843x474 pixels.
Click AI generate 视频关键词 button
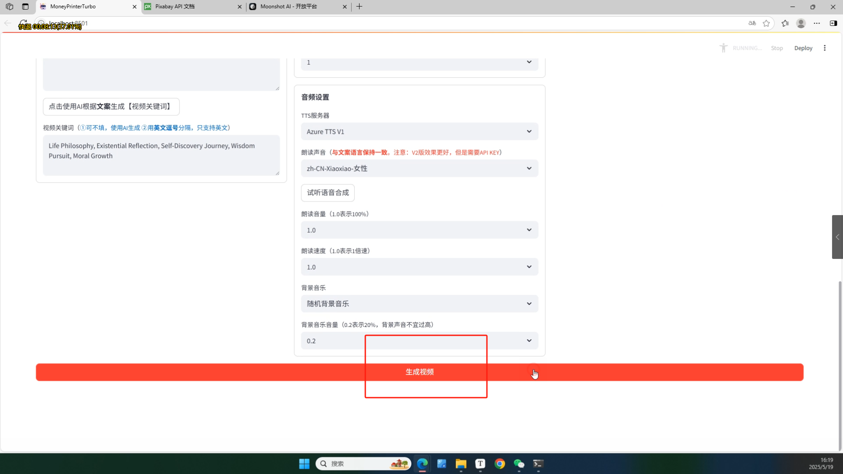tap(111, 107)
